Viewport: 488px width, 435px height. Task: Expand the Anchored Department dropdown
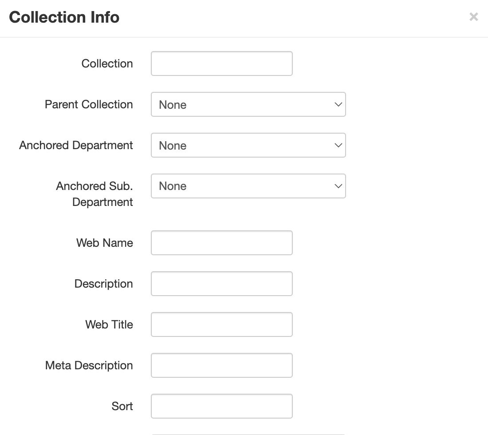coord(248,145)
